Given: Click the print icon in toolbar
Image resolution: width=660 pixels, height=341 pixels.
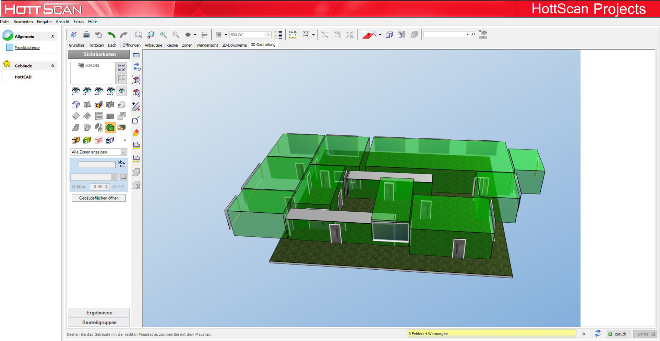Looking at the screenshot, I should [86, 35].
